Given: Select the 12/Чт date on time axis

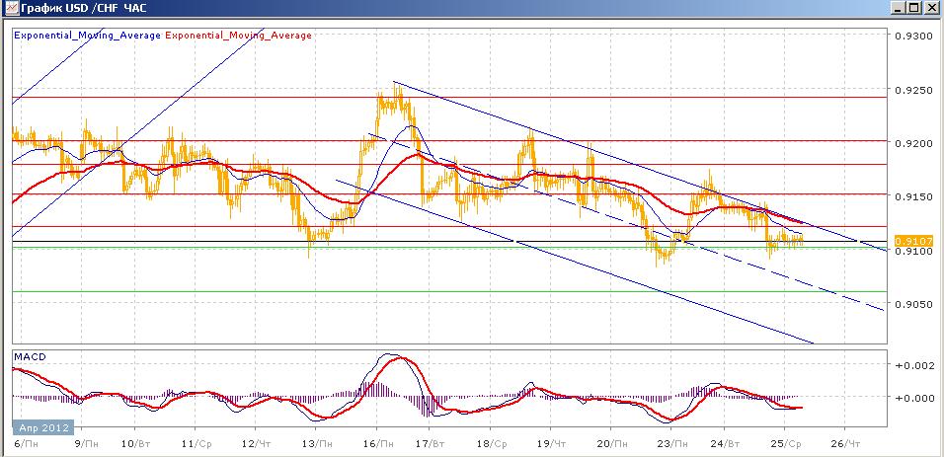Looking at the screenshot, I should 255,443.
